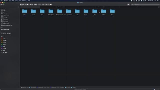
Task: Open AirDrop in the sidebar
Action: click(5, 11)
